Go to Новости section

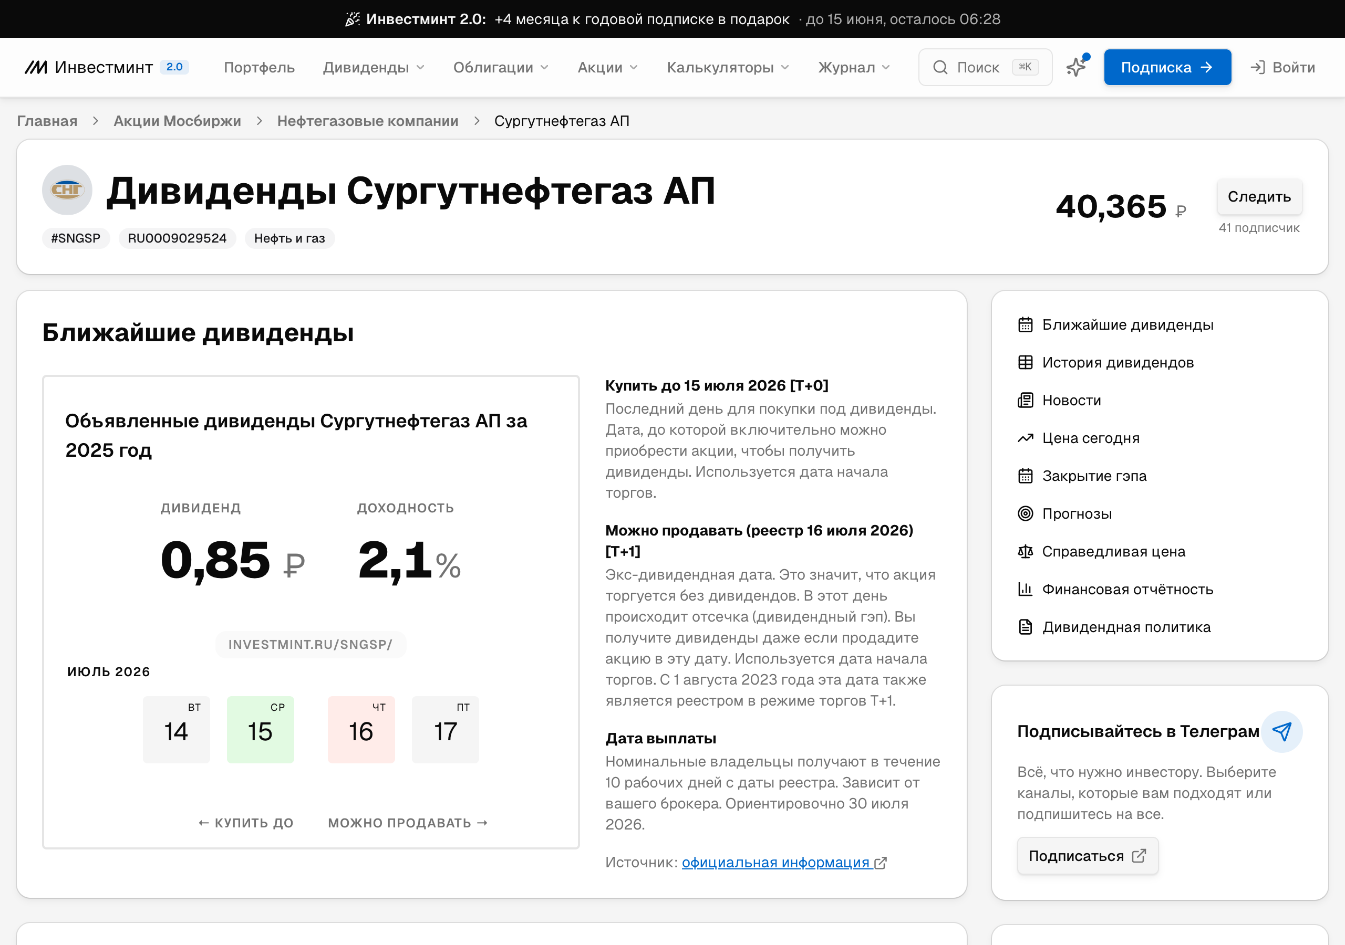coord(1071,400)
